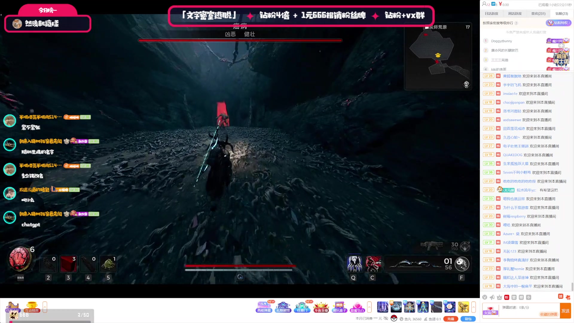Viewport: 574px width, 323px height.
Task: Switch to the 日活跃度 tab
Action: coord(491,13)
